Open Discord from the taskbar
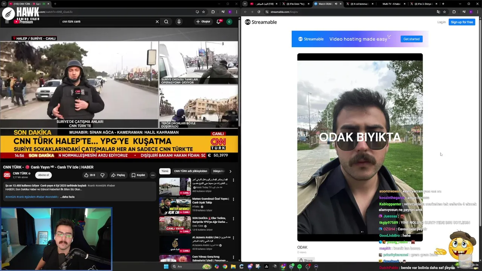 (x=250, y=266)
